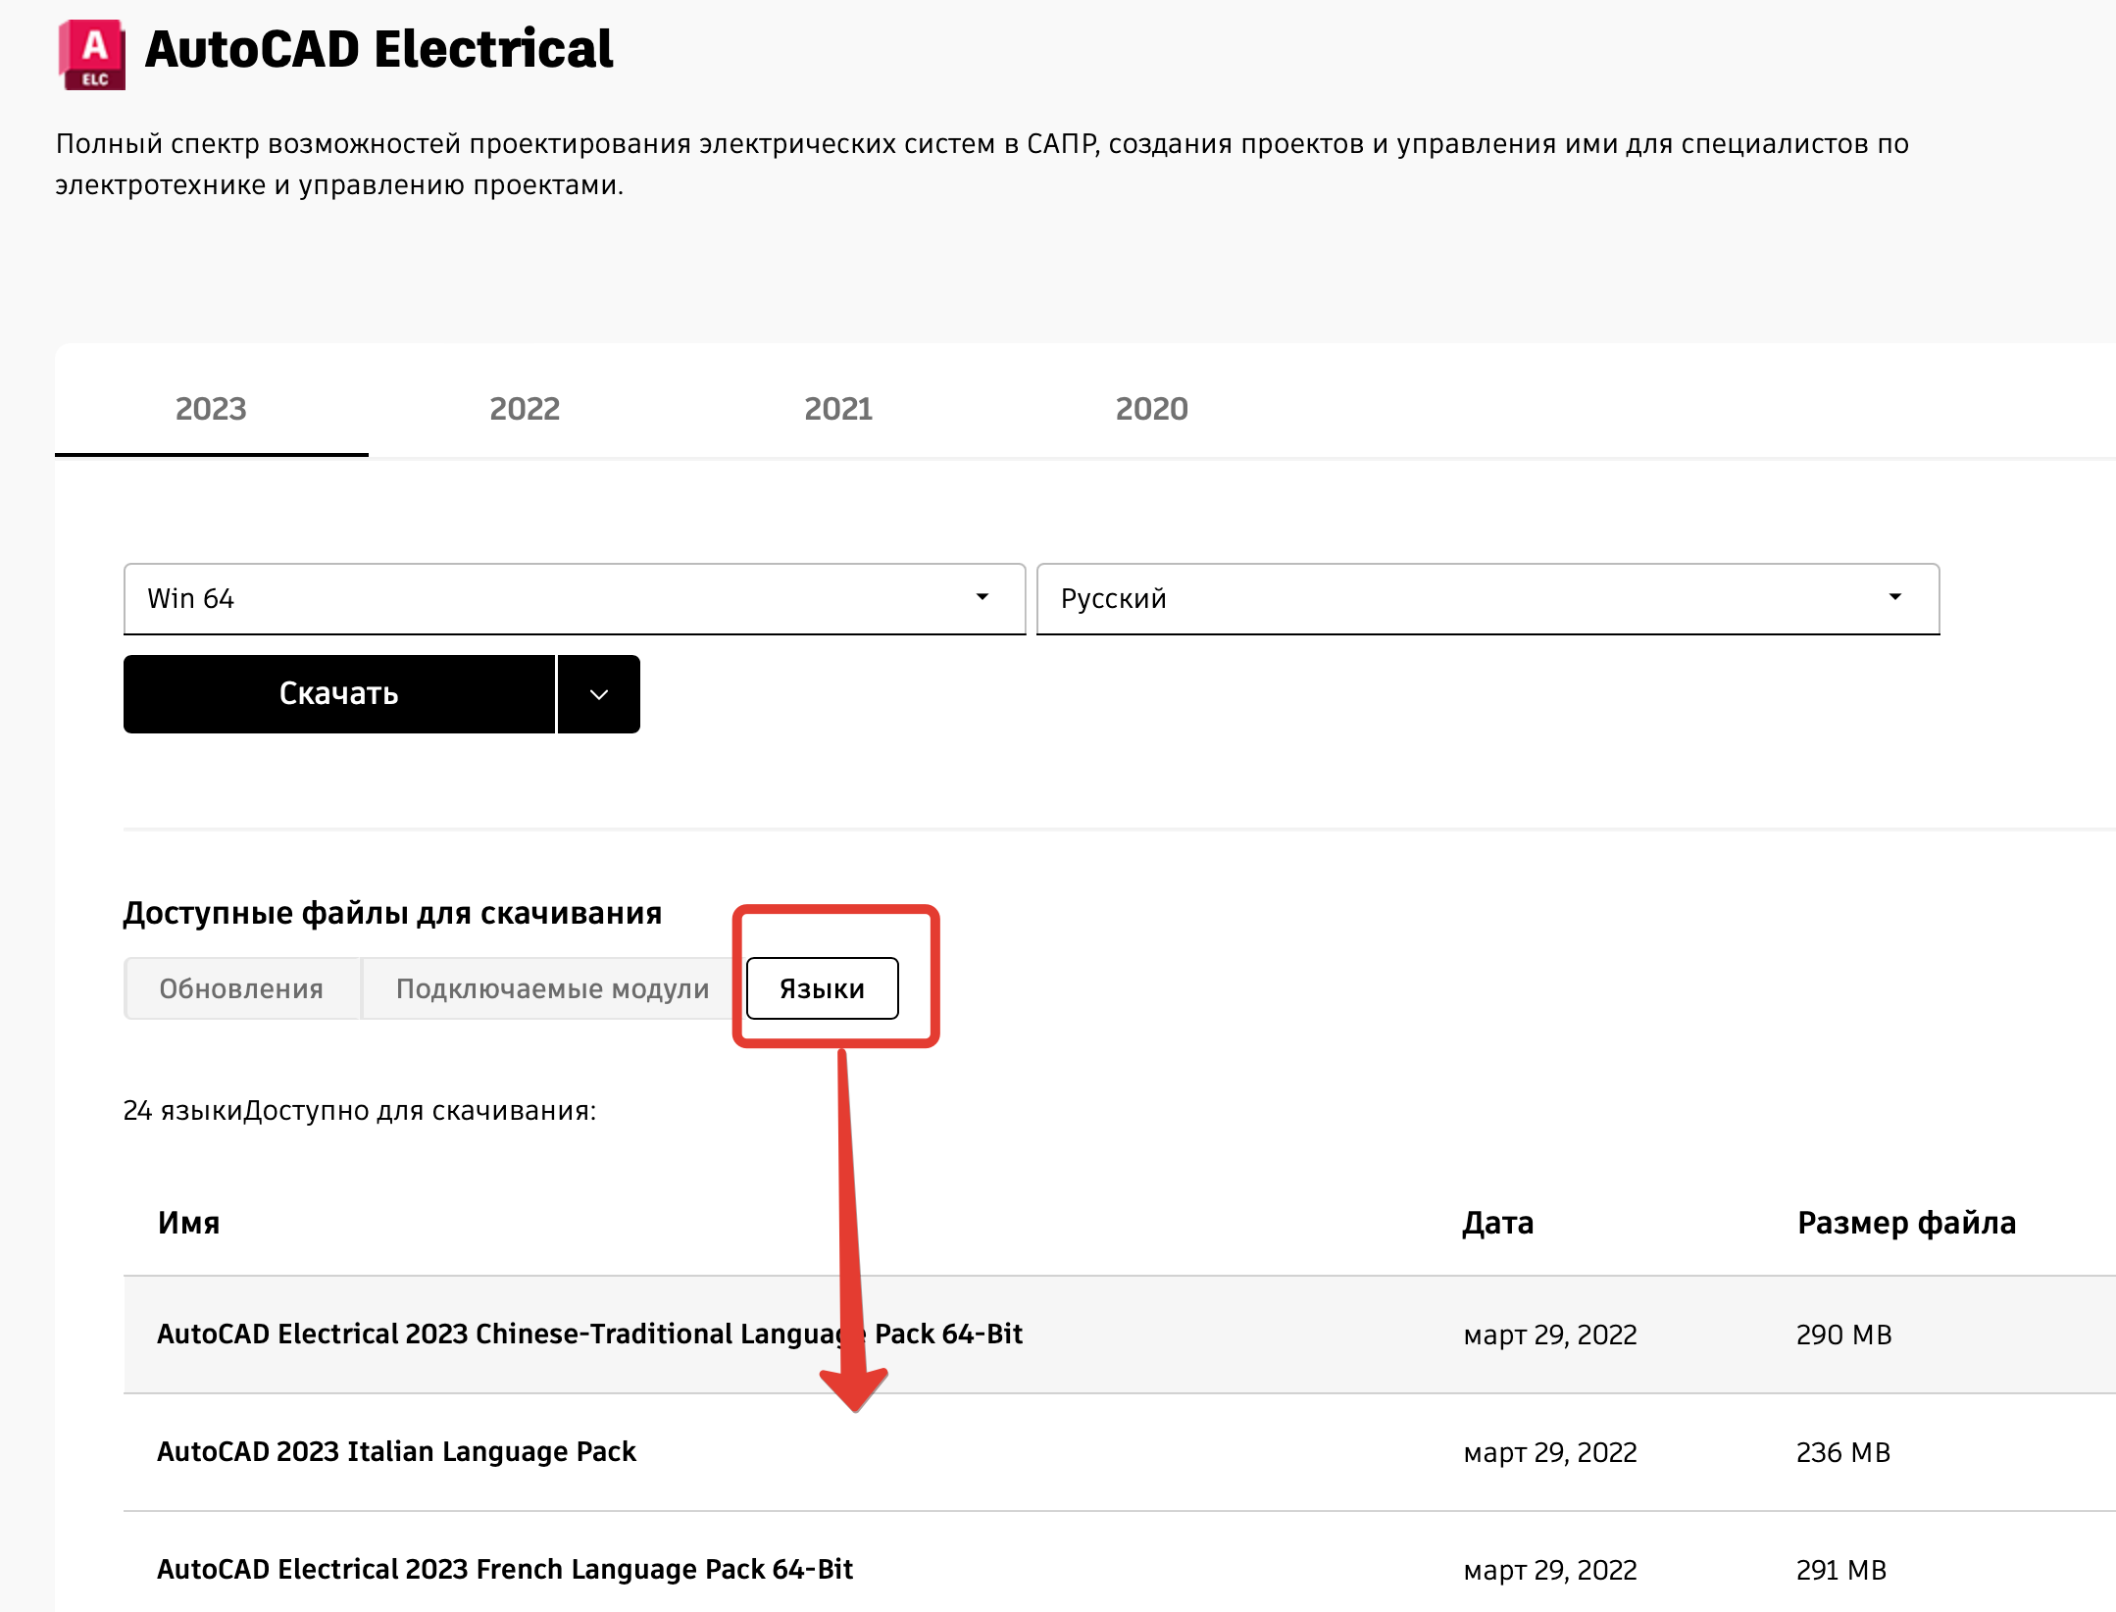Enable the Языки filter
Image resolution: width=2116 pixels, height=1612 pixels.
(822, 988)
